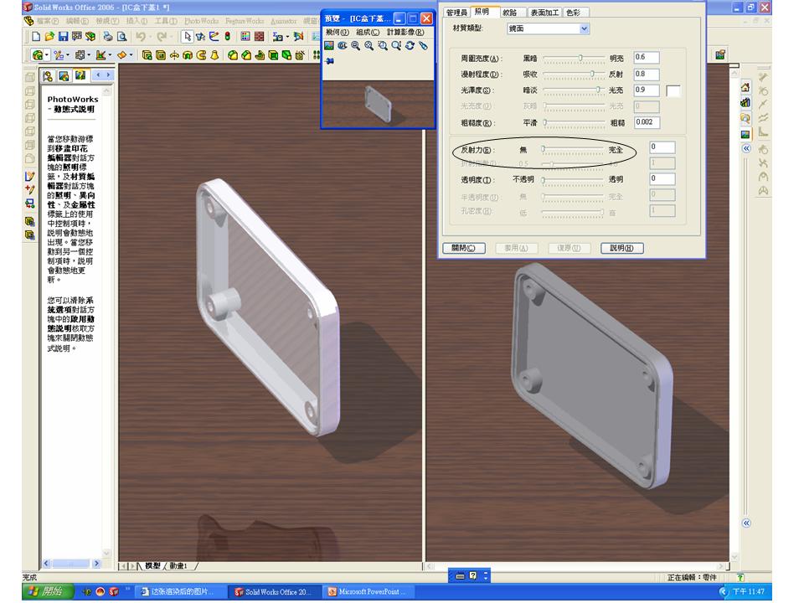Viewport: 804px width, 603px height.
Task: Switch to the 紋路 tab
Action: (x=510, y=13)
